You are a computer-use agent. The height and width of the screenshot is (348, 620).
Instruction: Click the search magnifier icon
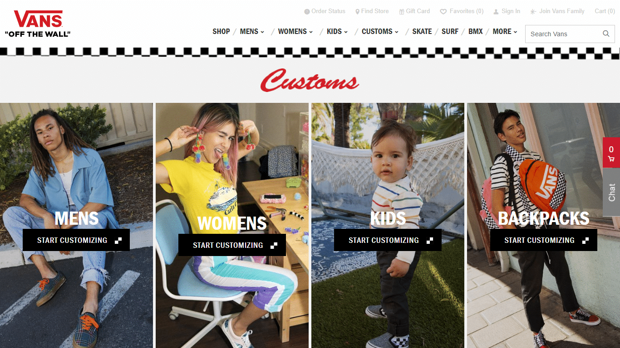(606, 34)
